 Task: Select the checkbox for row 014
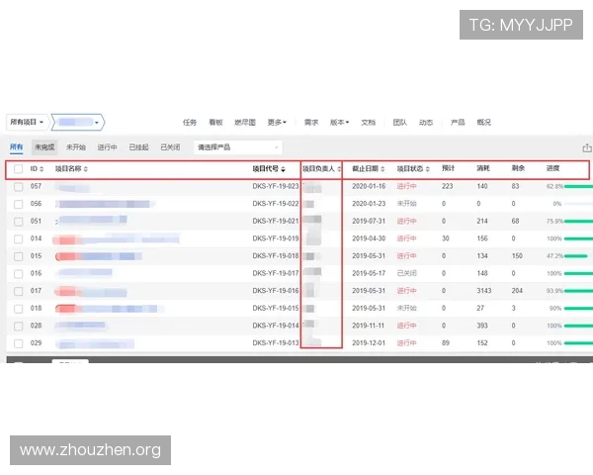(18, 239)
